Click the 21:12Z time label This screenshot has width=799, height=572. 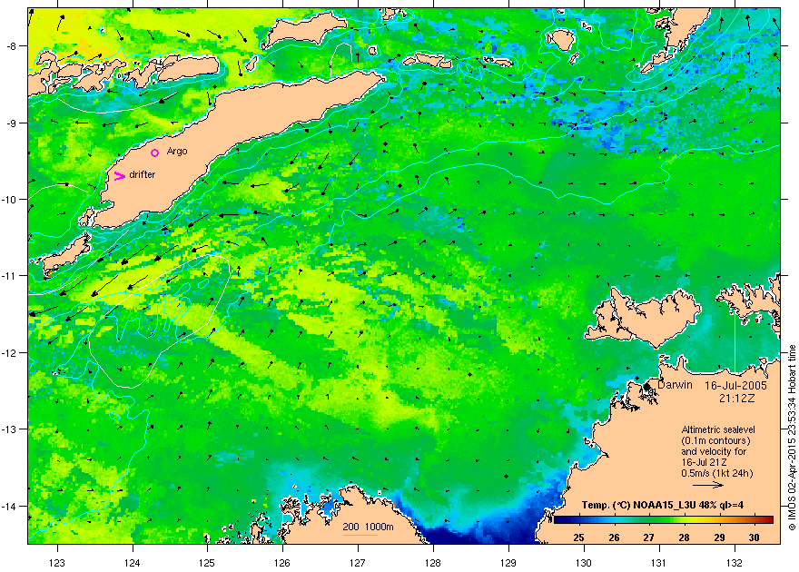pos(736,399)
